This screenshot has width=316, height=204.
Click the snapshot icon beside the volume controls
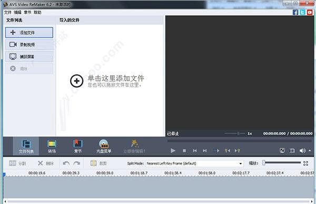pyautogui.click(x=282, y=150)
